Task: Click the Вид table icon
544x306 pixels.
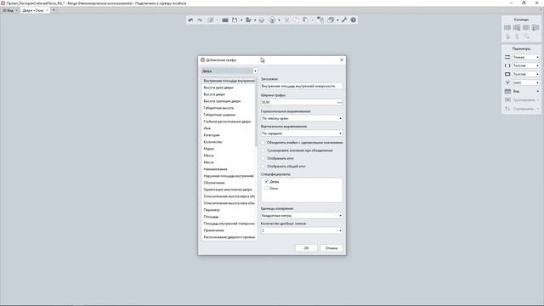Action: (507, 91)
